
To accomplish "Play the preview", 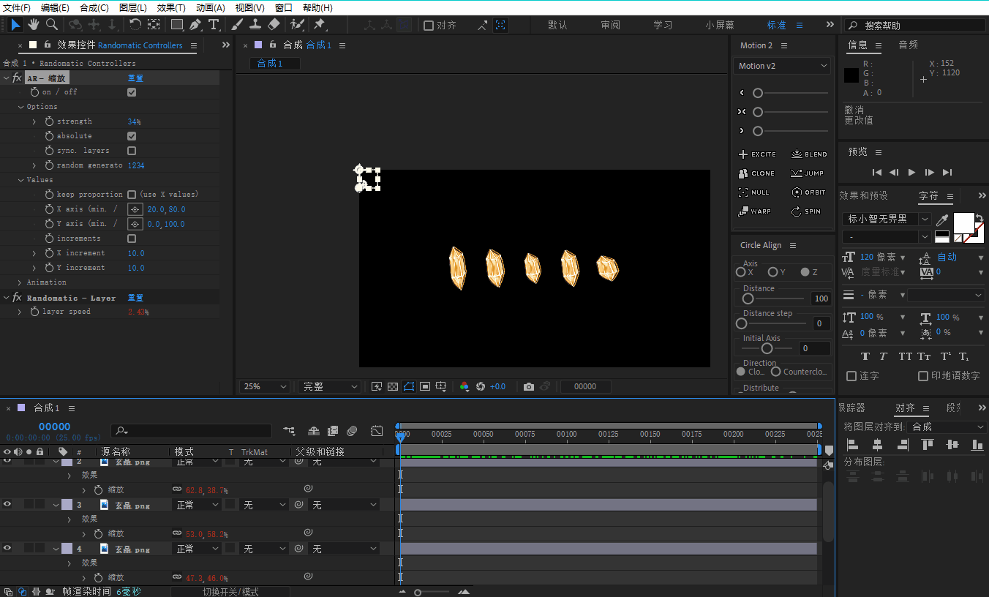I will (x=911, y=172).
